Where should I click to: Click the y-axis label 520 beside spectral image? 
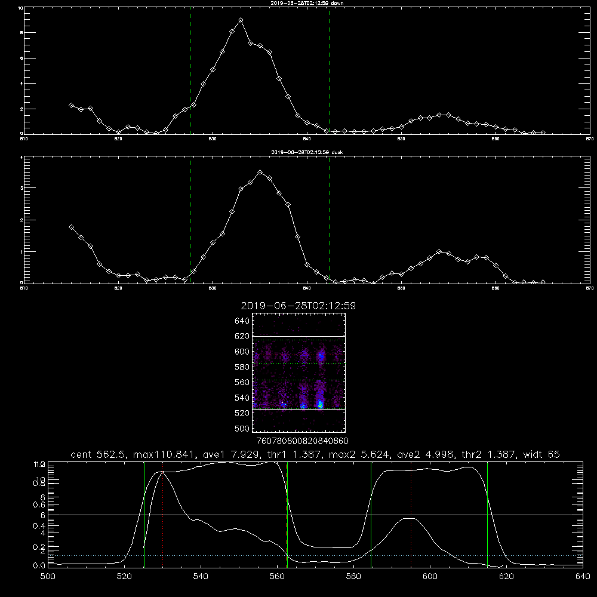242,413
